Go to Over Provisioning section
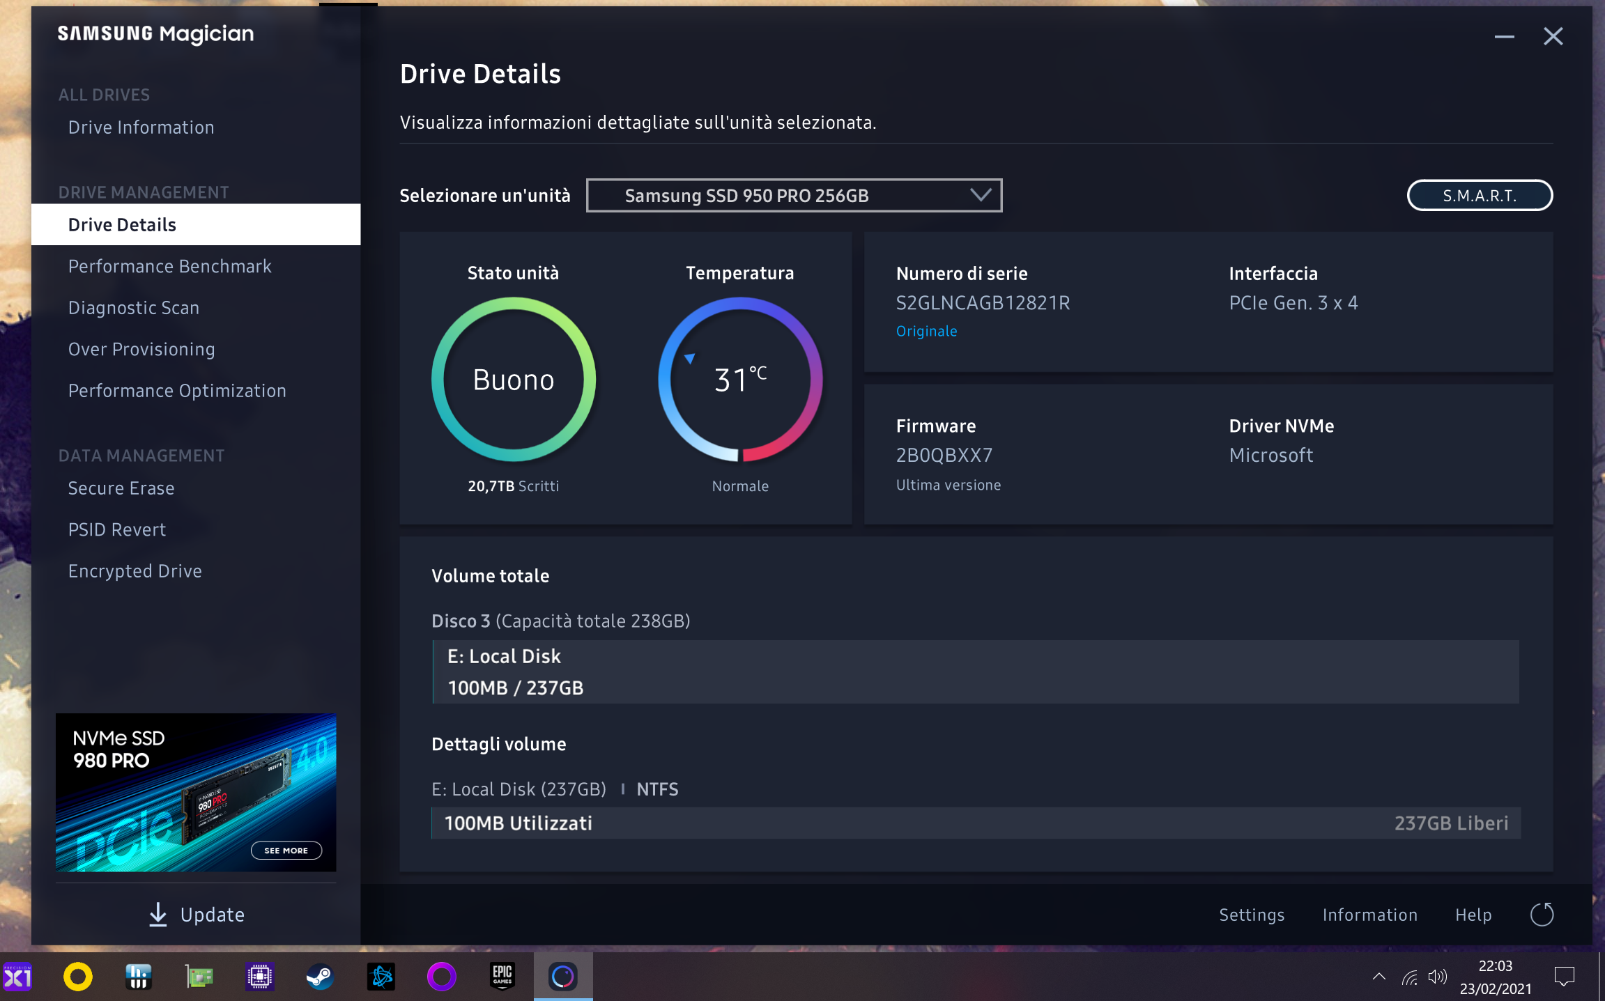 (x=141, y=349)
